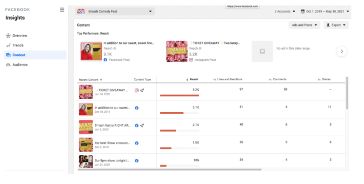Click the 'Smash fest is RIGHT AR...' post title
The height and width of the screenshot is (184, 364).
113,125
